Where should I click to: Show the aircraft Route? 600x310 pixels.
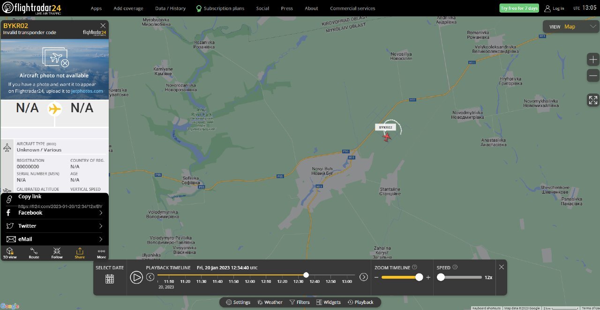(34, 253)
